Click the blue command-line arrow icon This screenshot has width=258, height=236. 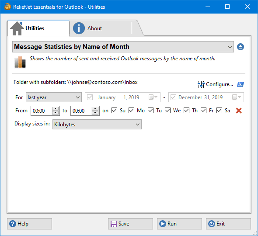[x=241, y=84]
